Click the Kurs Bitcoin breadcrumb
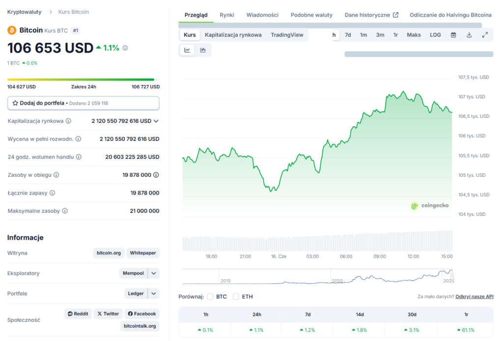Viewport: 503px width, 341px height. point(74,12)
